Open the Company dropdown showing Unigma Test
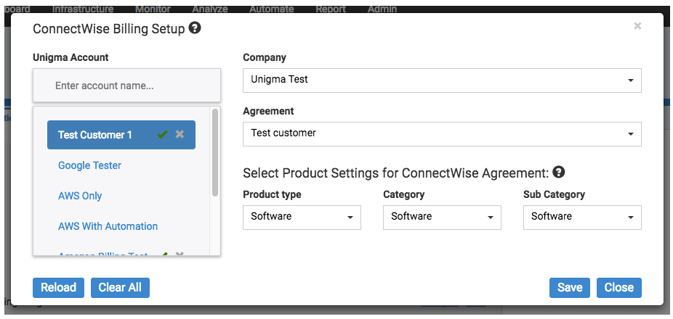 442,80
